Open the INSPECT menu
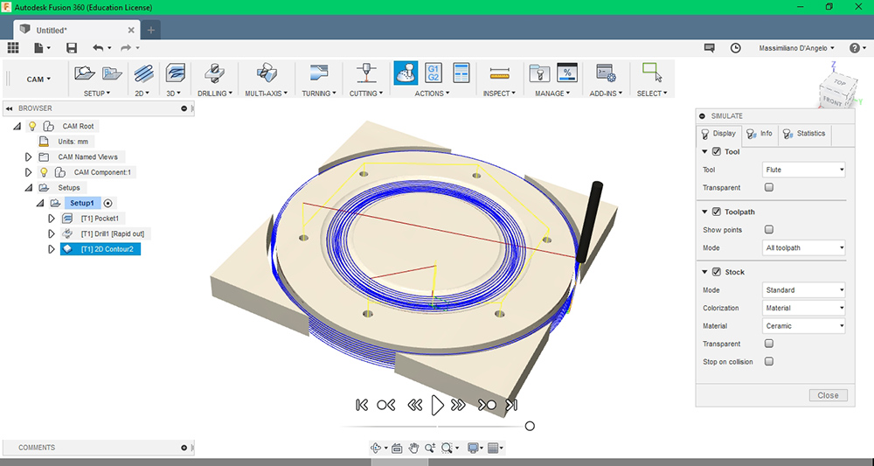Image resolution: width=874 pixels, height=466 pixels. click(x=499, y=94)
